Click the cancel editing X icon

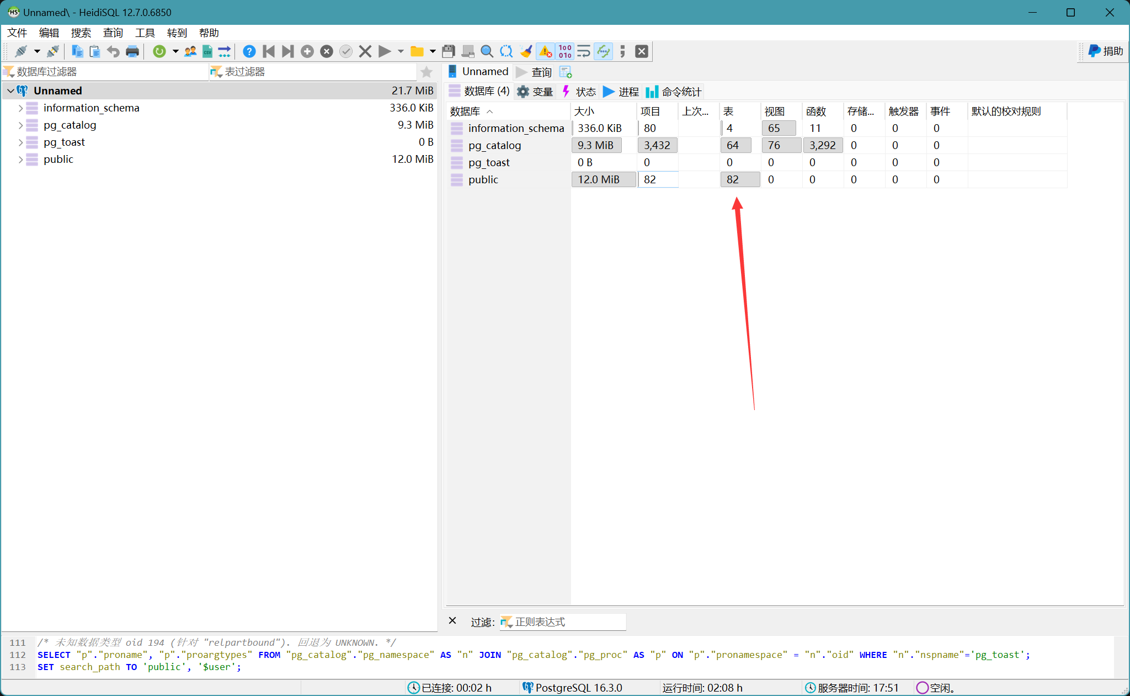coord(365,51)
